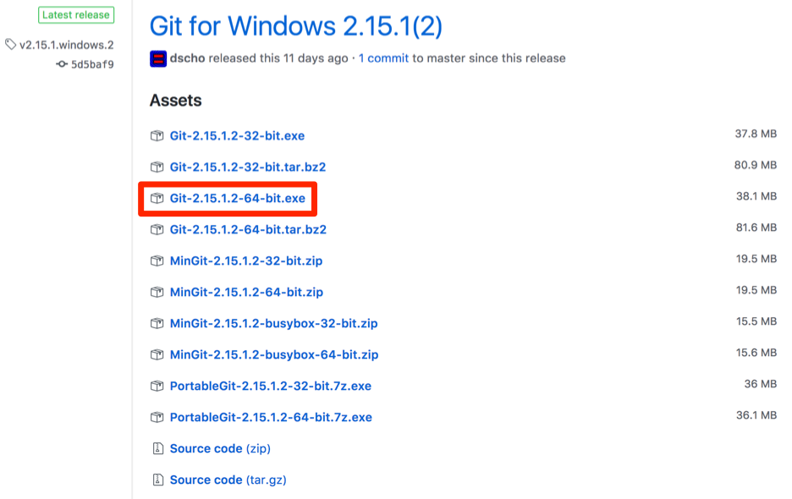Download PortableGit-2.15.1.2-64-bit.7z.exe
Viewport: 792px width, 499px height.
click(x=271, y=418)
